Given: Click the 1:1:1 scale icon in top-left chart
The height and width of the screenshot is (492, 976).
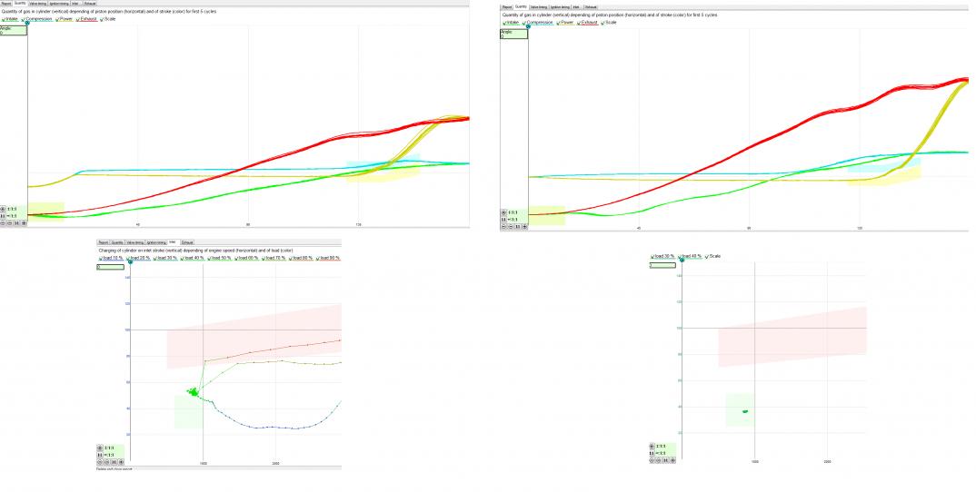Looking at the screenshot, I should tap(3, 209).
